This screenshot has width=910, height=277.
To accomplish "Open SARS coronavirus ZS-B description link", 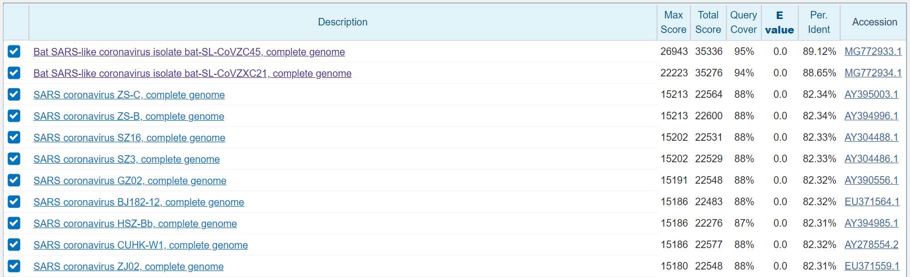I will 129,116.
